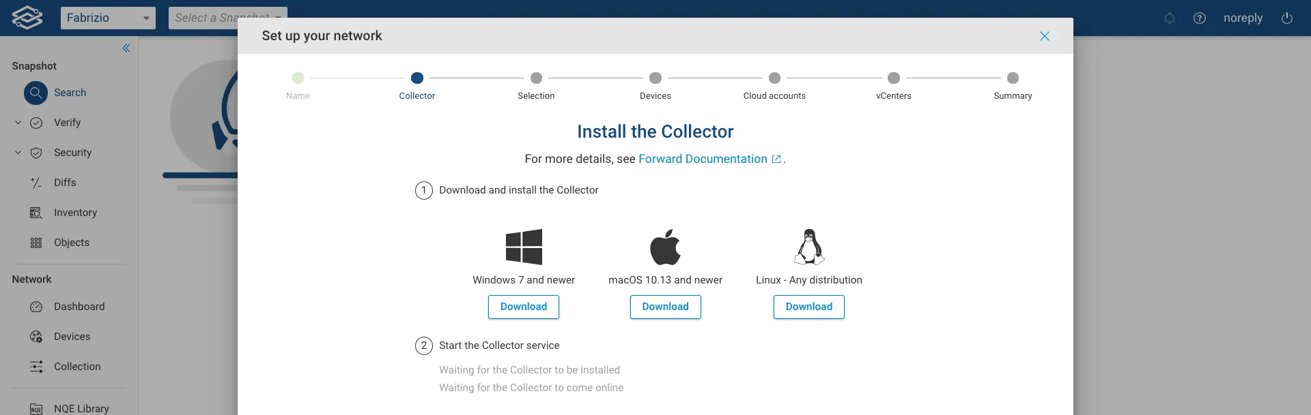This screenshot has height=415, width=1311.
Task: Click the Diffs plus-minus icon
Action: (36, 183)
